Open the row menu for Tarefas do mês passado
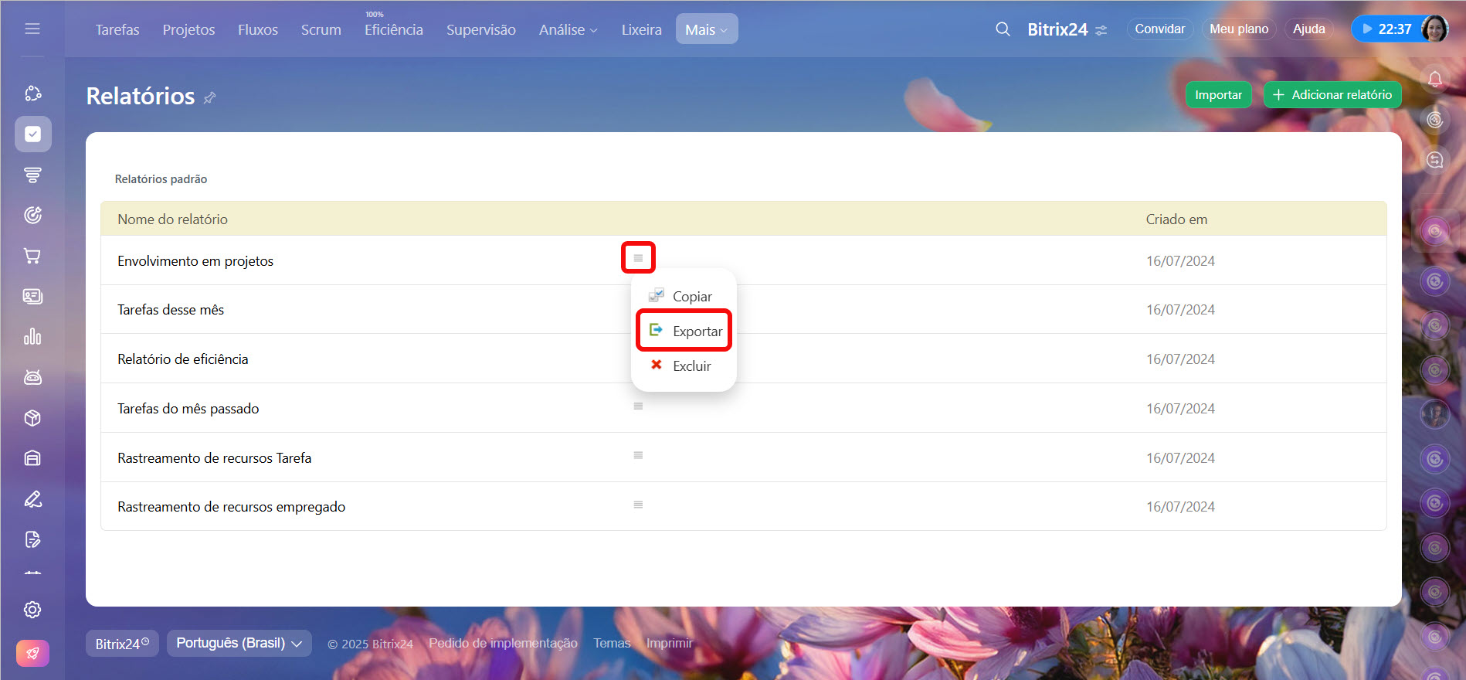The height and width of the screenshot is (680, 1466). tap(638, 406)
